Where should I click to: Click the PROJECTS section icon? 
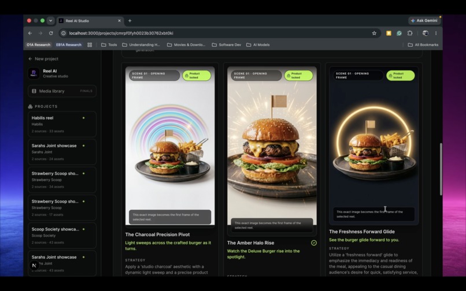[30, 106]
